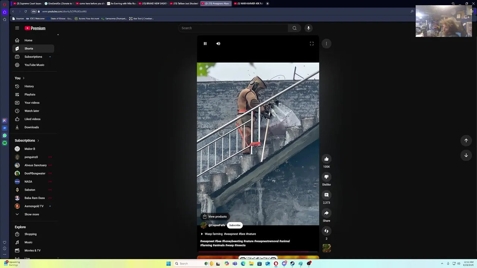
Task: Click the #waspnest hashtag in title
Action: click(231, 234)
